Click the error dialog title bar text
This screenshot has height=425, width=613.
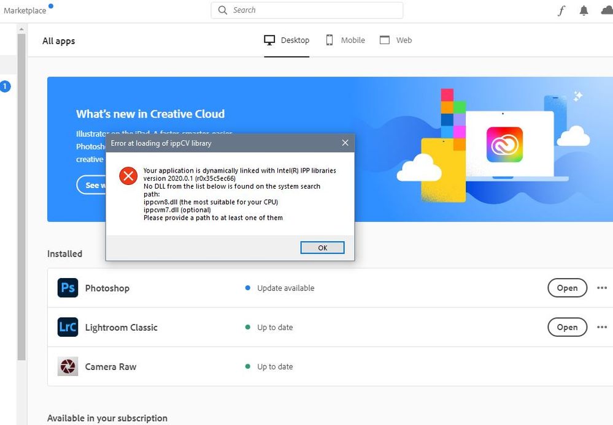click(x=161, y=143)
